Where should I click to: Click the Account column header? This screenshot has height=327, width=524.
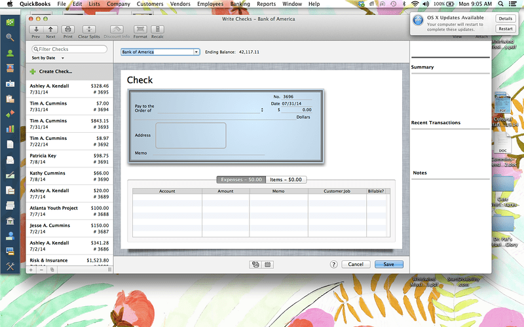(x=167, y=191)
